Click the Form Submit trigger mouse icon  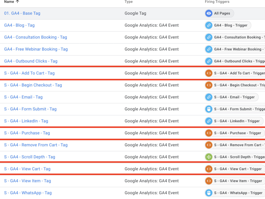(209, 109)
